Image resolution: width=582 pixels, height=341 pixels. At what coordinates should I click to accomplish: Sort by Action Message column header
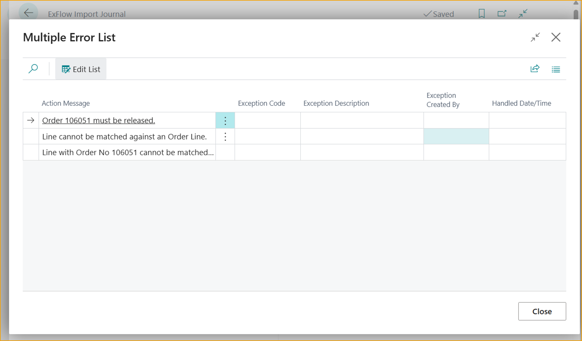(66, 103)
